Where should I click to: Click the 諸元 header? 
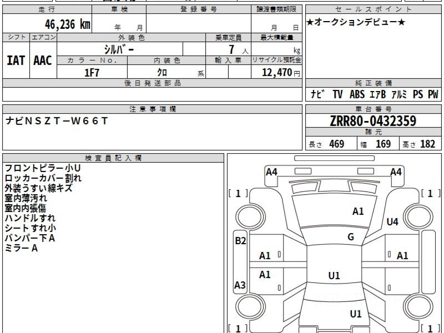[x=373, y=132]
